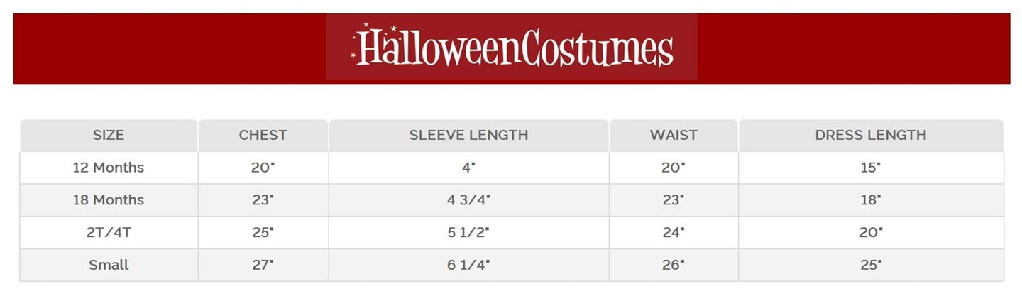The width and height of the screenshot is (1022, 301).
Task: Click the HalloweenCostumes logo
Action: pyautogui.click(x=512, y=47)
